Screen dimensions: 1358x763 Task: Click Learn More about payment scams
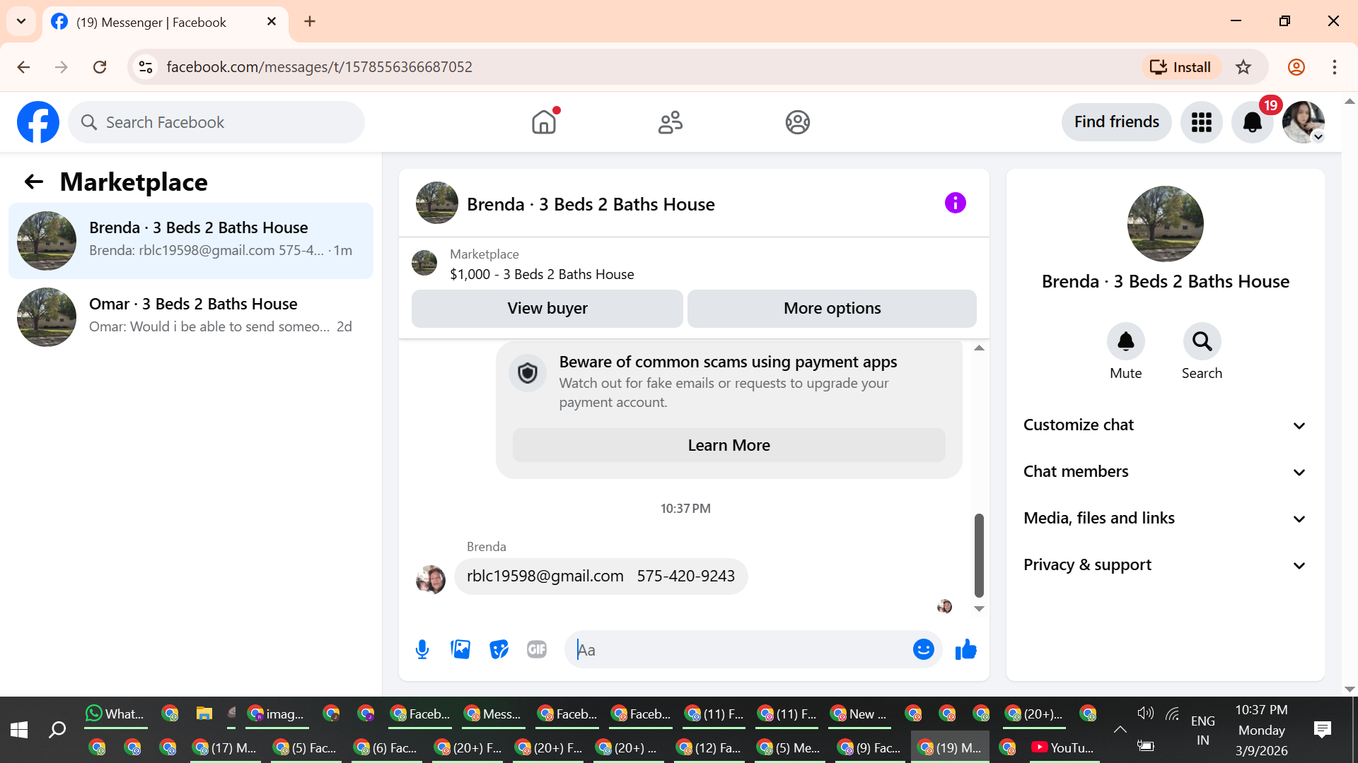point(729,446)
